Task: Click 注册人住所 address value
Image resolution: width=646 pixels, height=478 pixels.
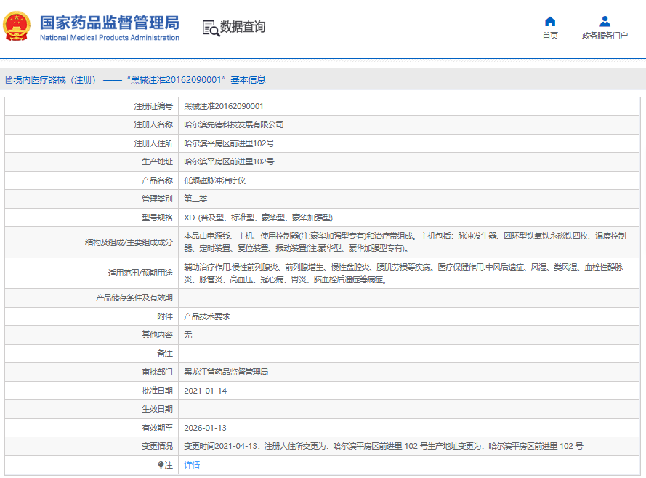Action: pyautogui.click(x=229, y=143)
